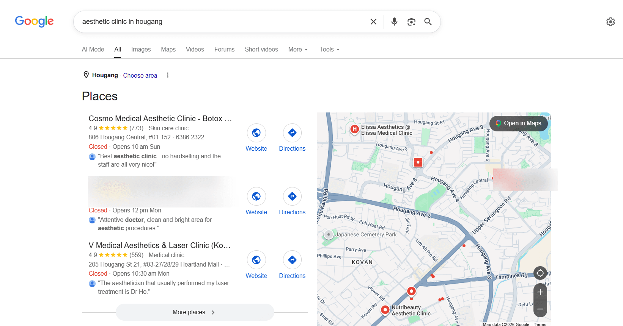Screen dimensions: 623x326
Task: Select Elissa Aesthetics map pin
Action: pyautogui.click(x=354, y=129)
